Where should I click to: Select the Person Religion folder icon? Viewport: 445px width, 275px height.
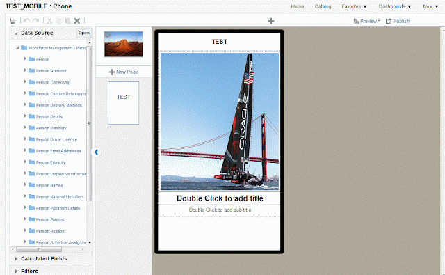[31, 230]
